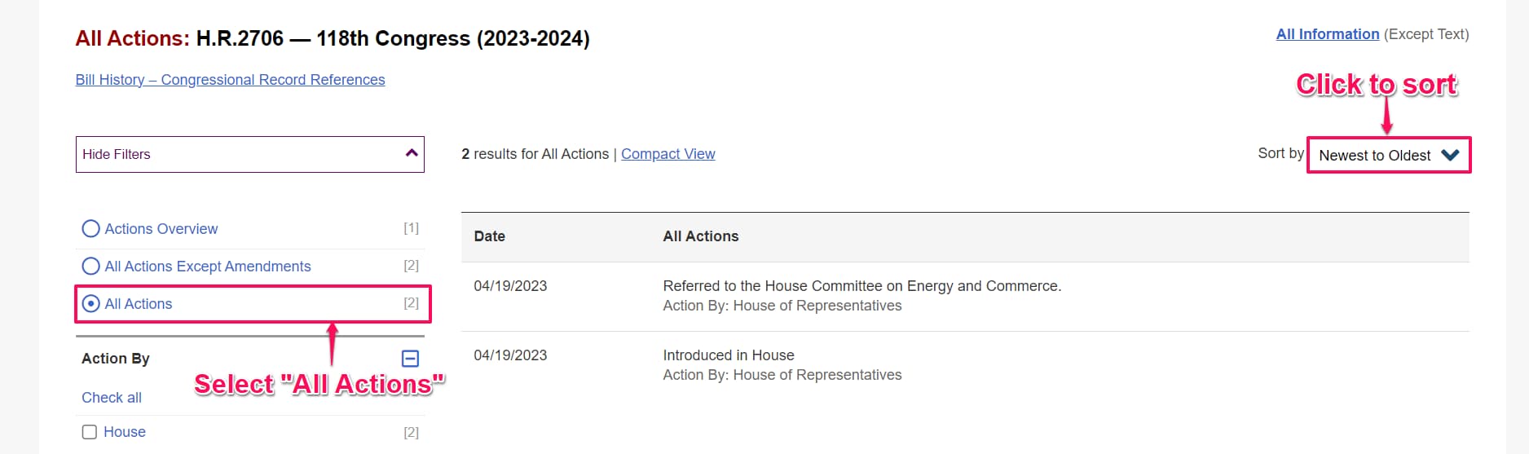Click the 2 results for All Actions text
The width and height of the screenshot is (1529, 454).
click(x=535, y=154)
